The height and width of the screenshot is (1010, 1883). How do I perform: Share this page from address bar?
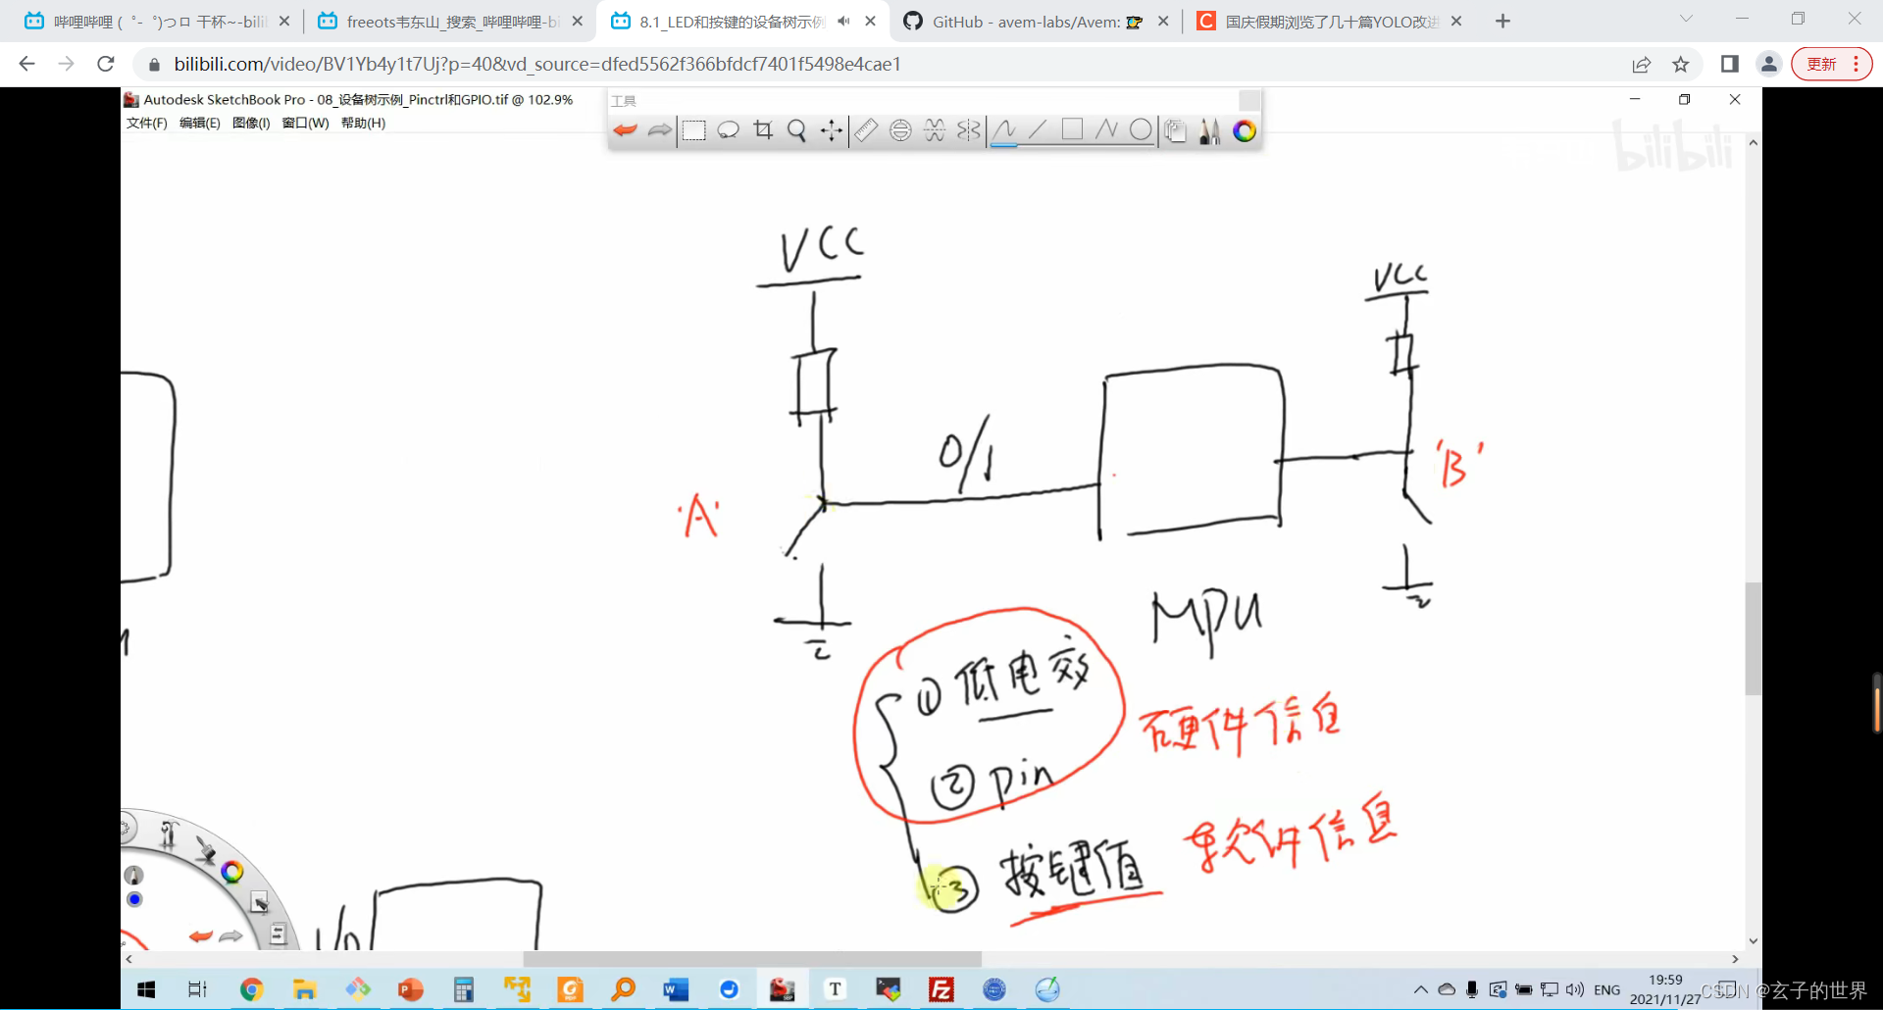click(x=1641, y=64)
